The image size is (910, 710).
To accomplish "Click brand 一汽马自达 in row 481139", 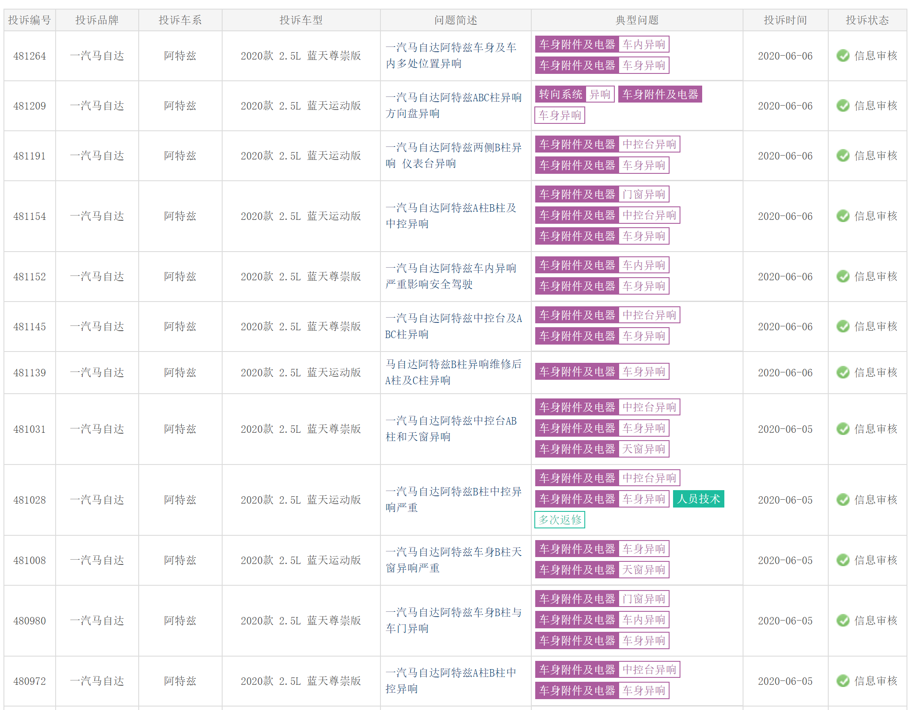I will click(x=97, y=372).
